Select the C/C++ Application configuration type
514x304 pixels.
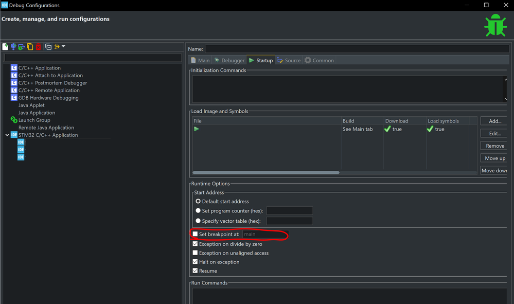[x=39, y=68]
